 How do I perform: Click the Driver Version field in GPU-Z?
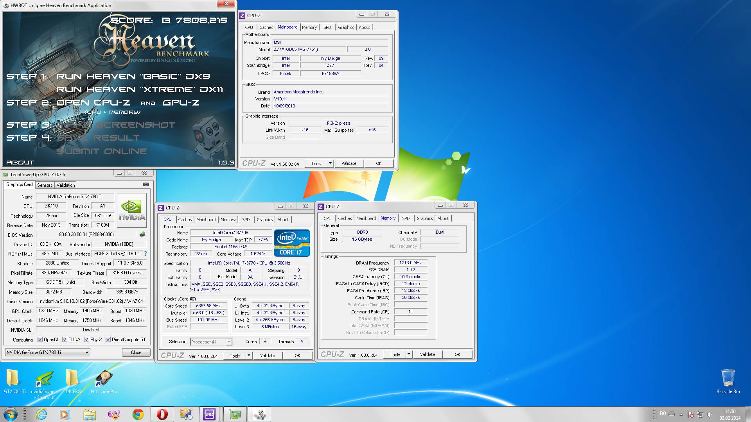[92, 301]
